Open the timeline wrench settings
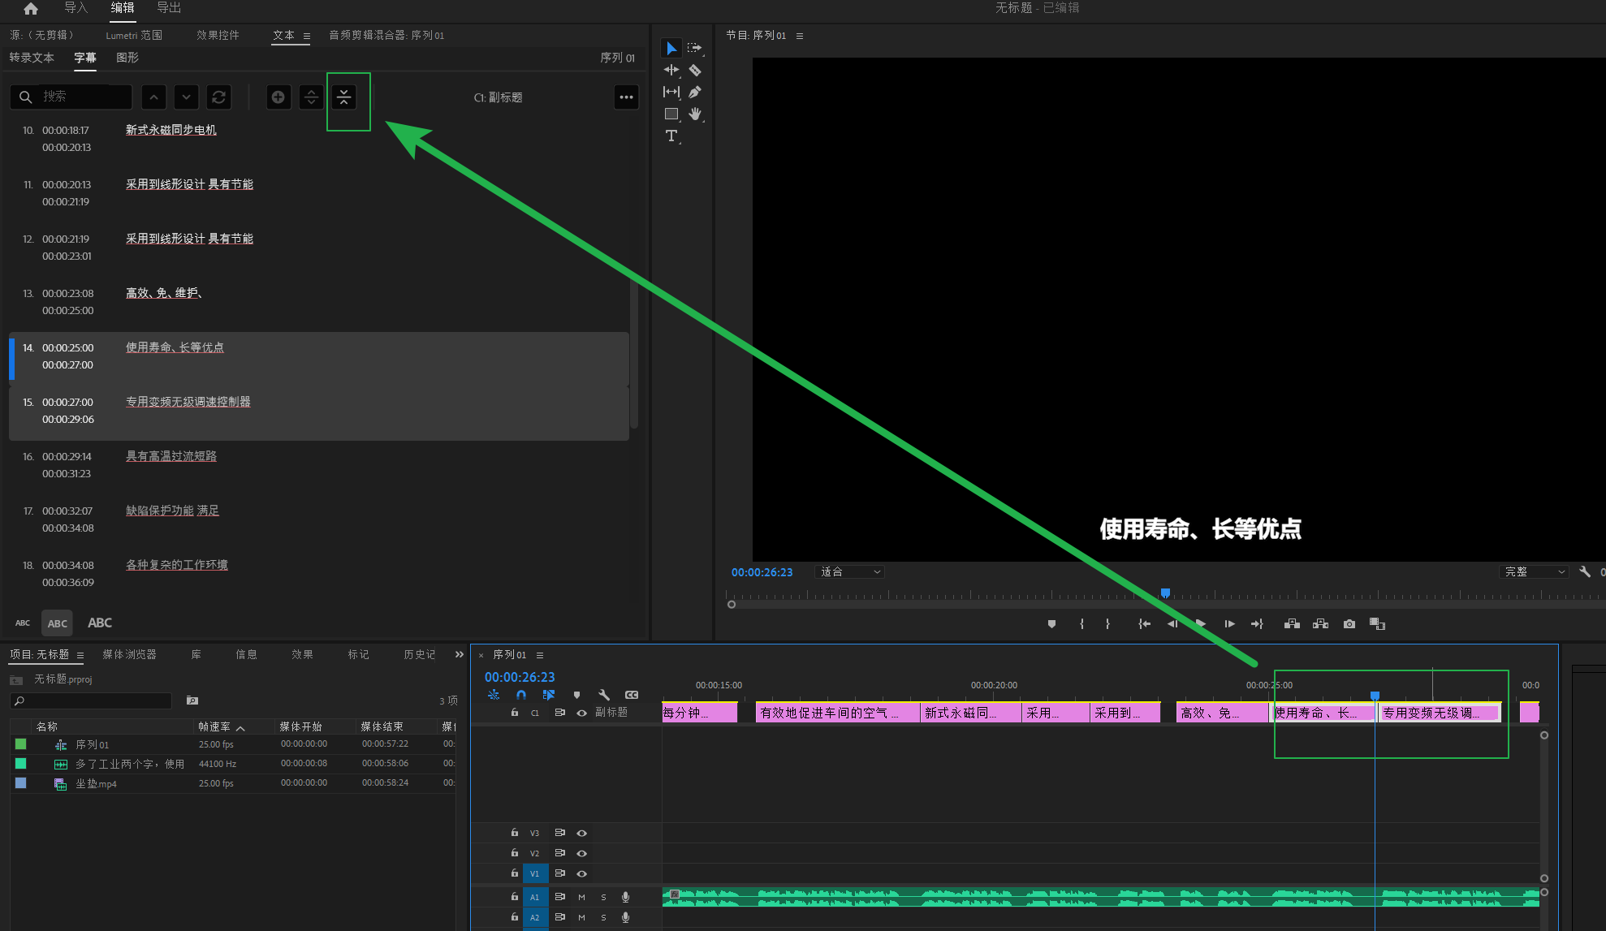 604,695
